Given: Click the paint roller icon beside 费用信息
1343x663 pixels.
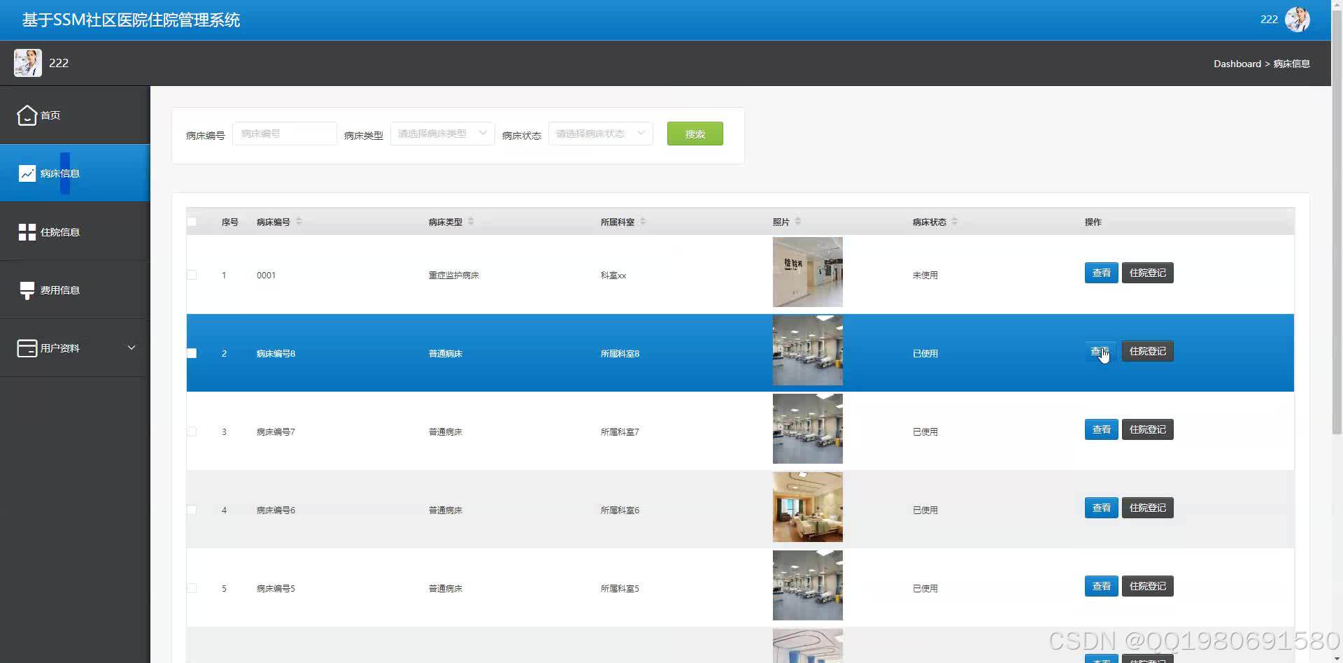Looking at the screenshot, I should click(27, 290).
